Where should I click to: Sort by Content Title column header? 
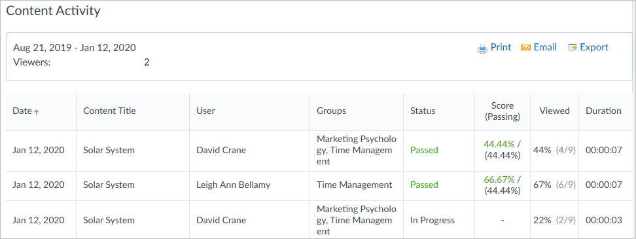[133, 111]
